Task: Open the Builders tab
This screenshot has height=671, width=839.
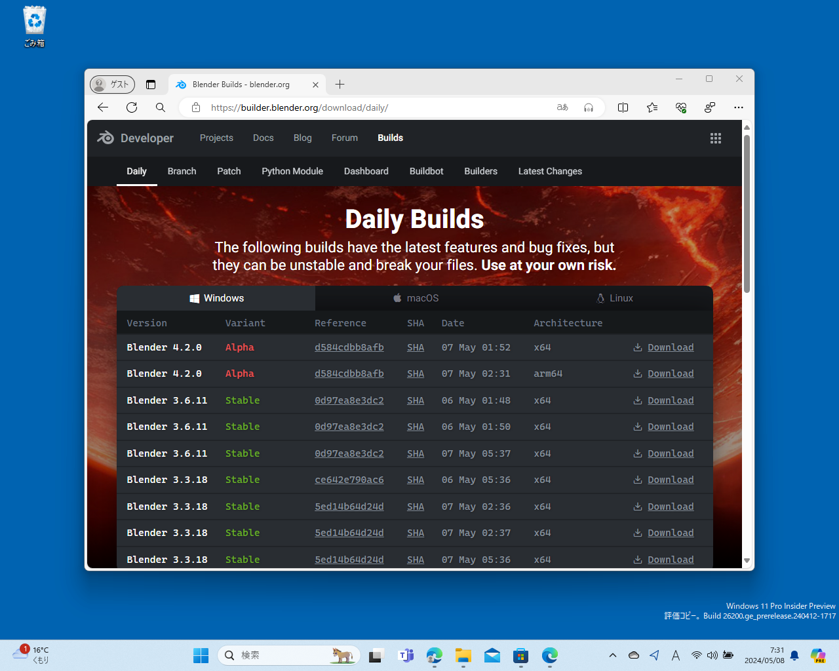Action: tap(481, 171)
